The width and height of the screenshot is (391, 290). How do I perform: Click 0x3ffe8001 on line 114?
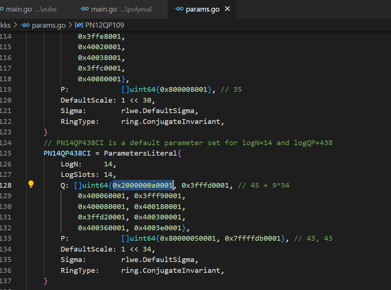(99, 37)
